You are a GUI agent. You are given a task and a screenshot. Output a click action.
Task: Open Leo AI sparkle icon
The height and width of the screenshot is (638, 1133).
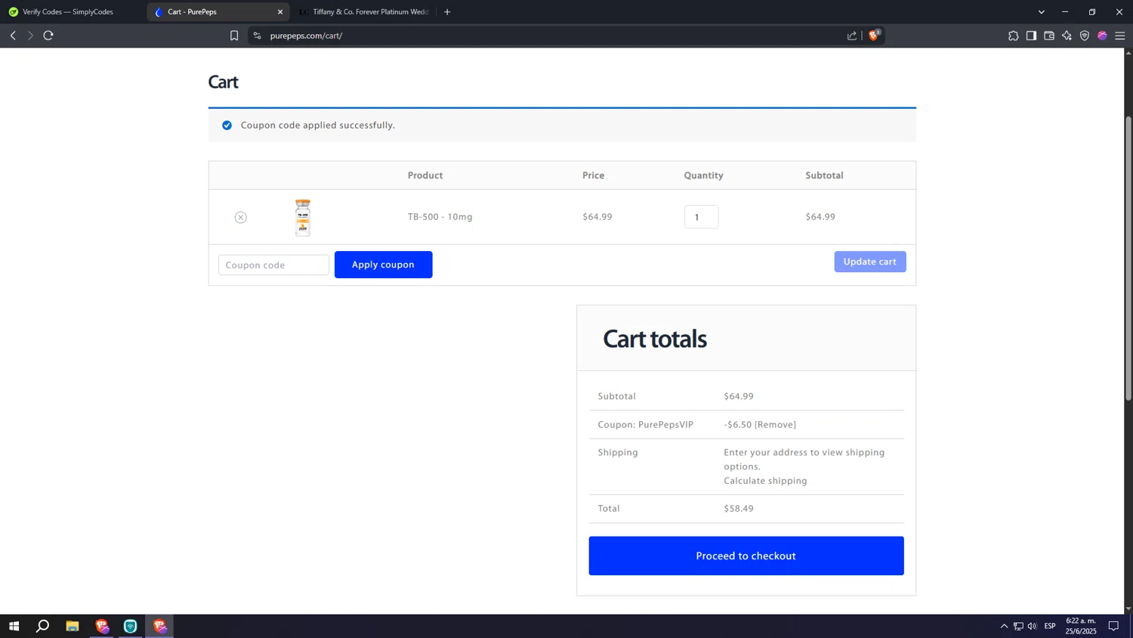point(1067,36)
